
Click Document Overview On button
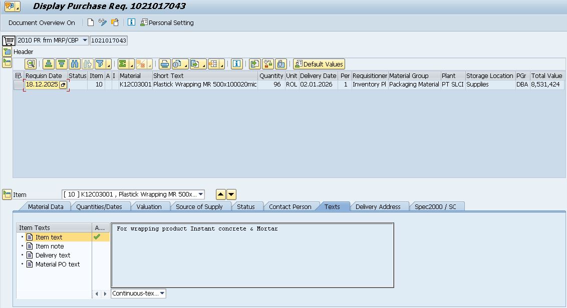42,22
